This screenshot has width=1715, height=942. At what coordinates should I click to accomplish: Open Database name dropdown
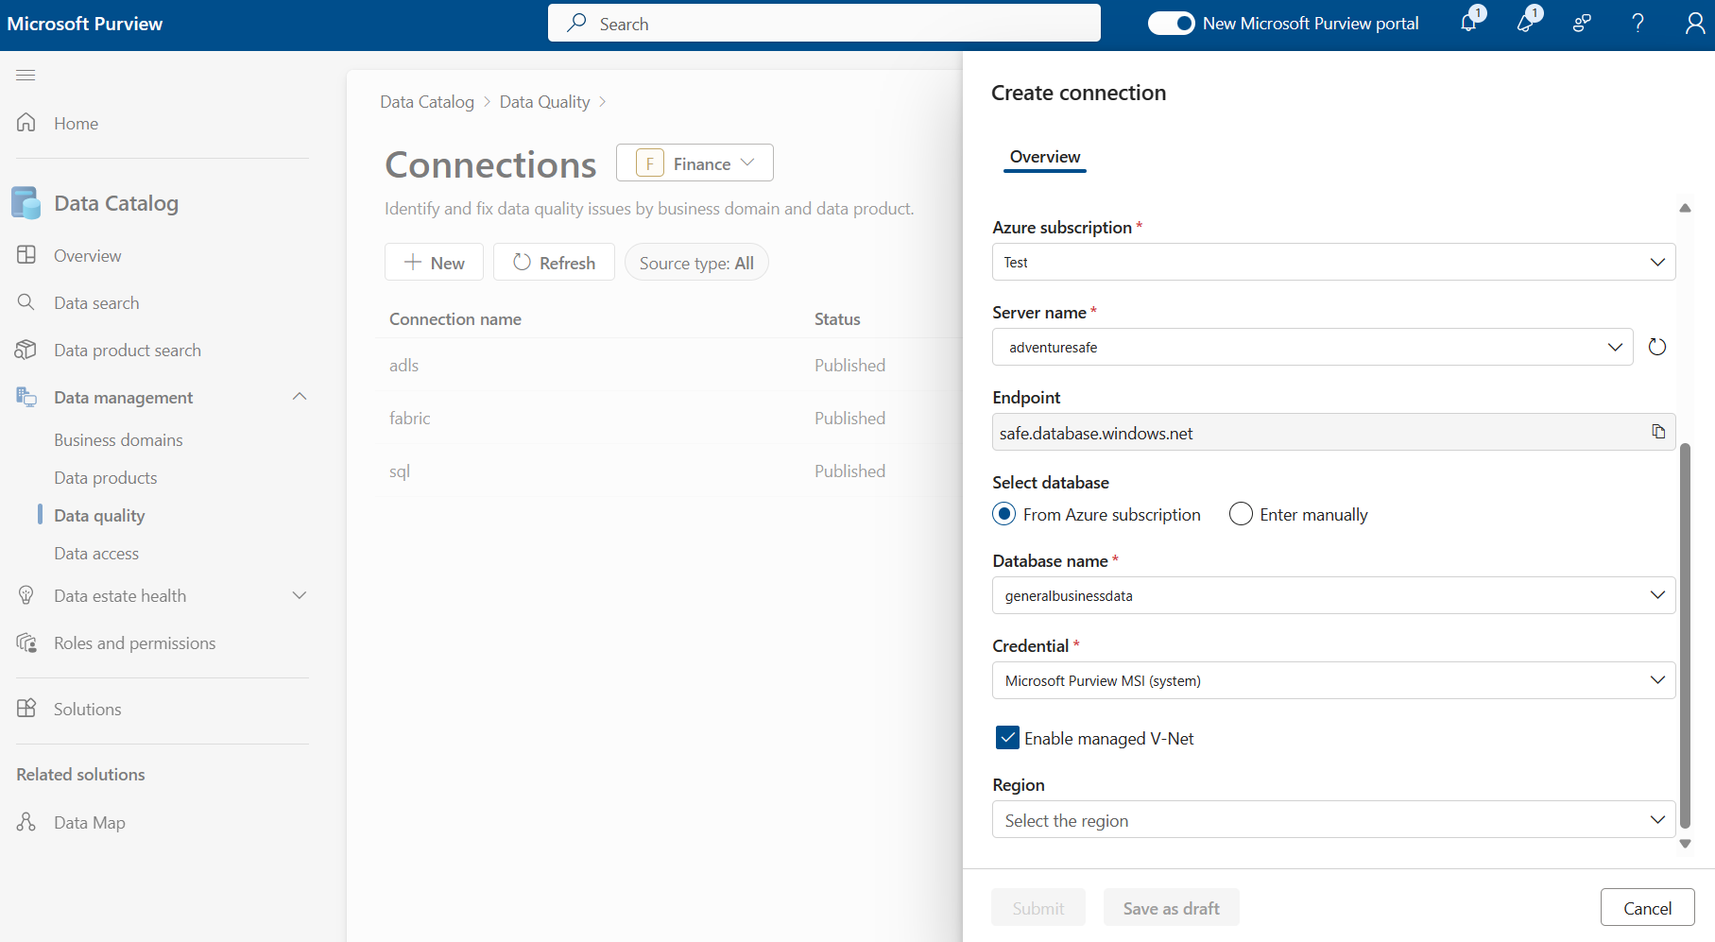(x=1333, y=595)
